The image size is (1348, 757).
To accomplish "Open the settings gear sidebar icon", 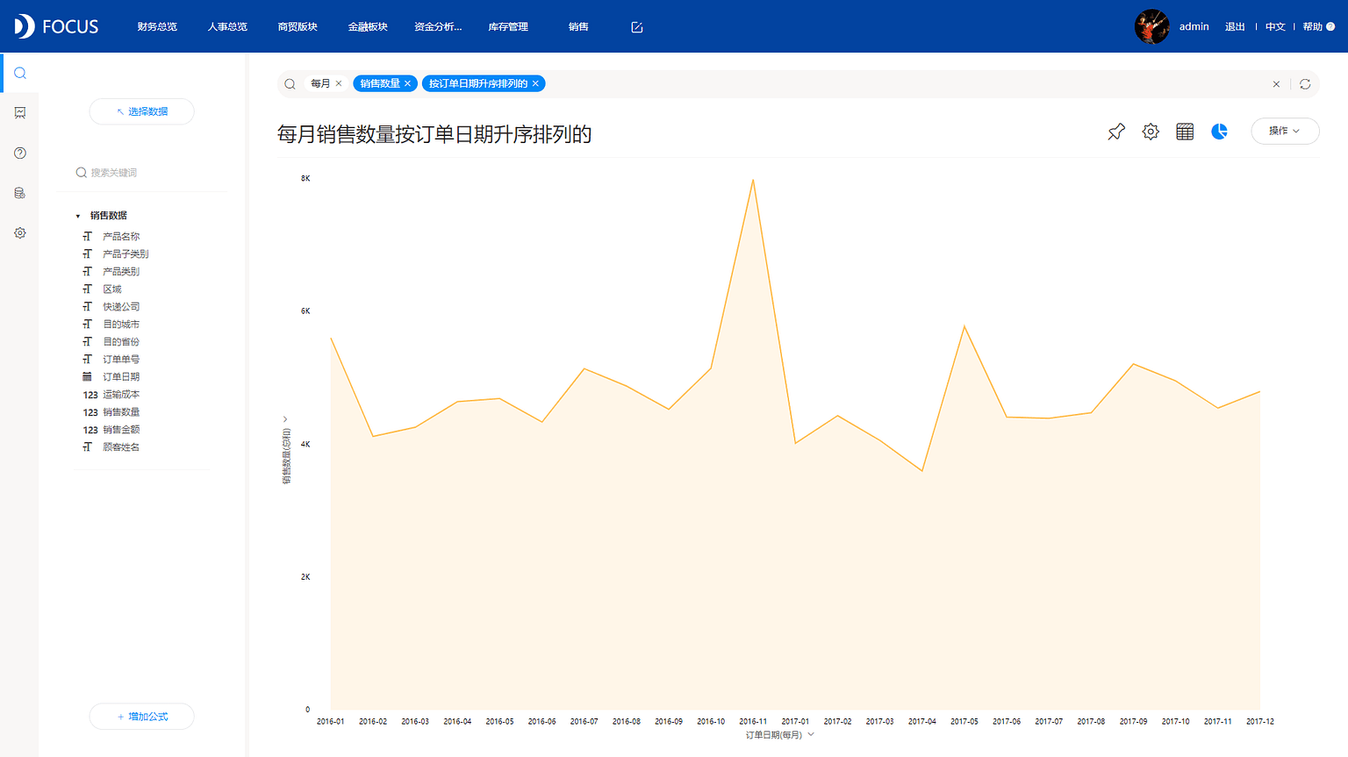I will coord(20,233).
